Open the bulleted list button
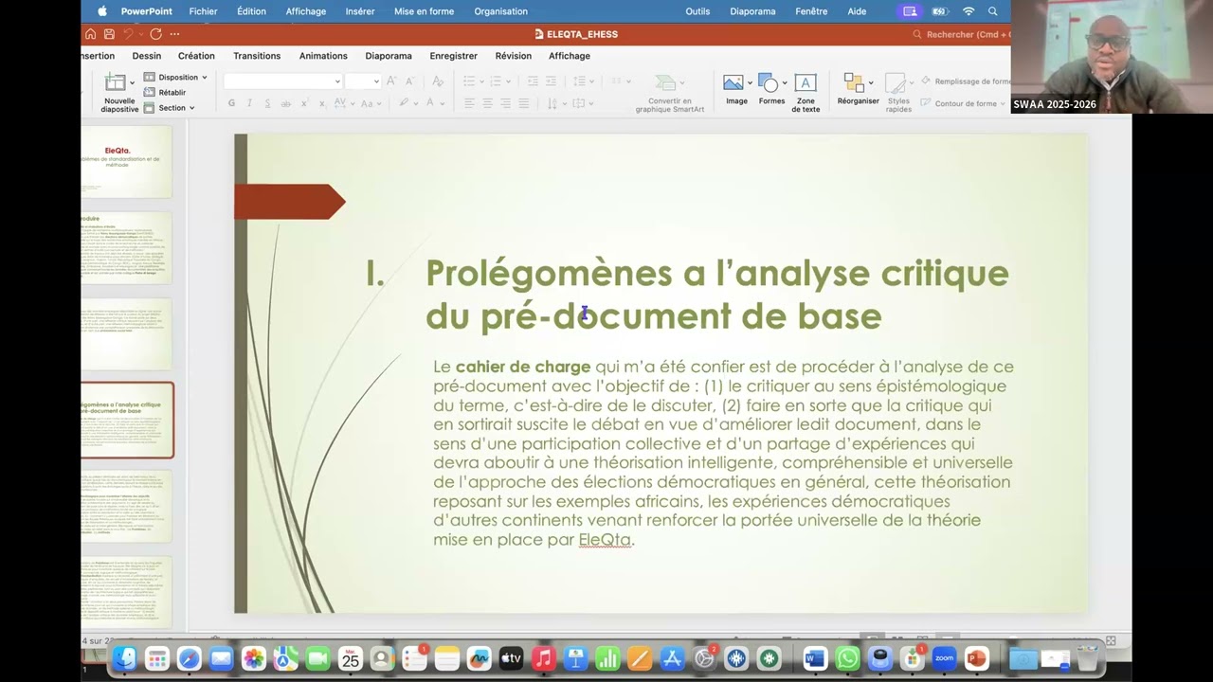This screenshot has width=1213, height=682. [472, 81]
